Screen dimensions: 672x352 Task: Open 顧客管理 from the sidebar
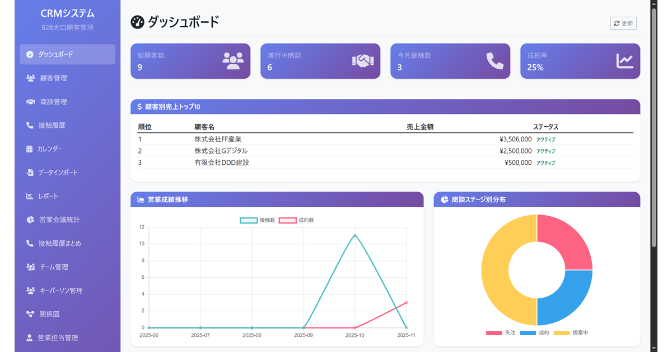pyautogui.click(x=53, y=78)
